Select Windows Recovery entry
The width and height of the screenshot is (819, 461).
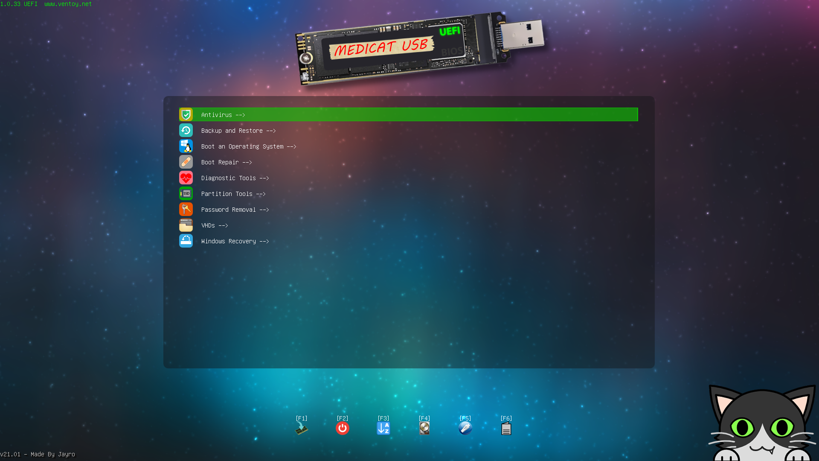click(x=408, y=241)
